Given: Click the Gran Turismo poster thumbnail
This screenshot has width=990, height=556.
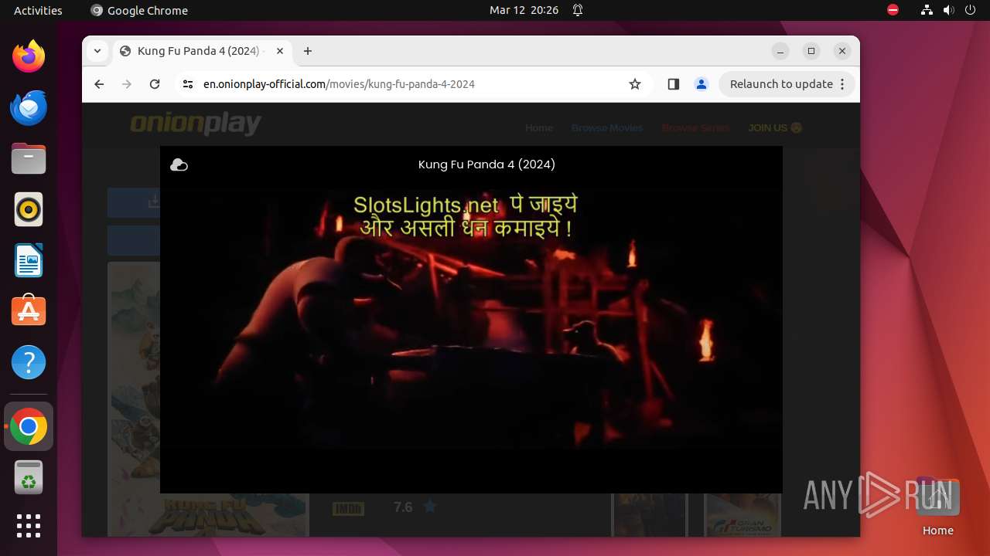Looking at the screenshot, I should [742, 514].
